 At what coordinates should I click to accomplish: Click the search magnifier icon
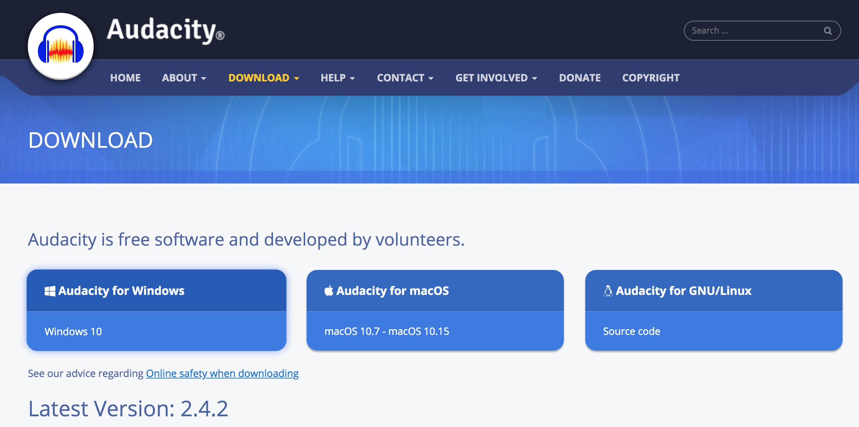(x=828, y=31)
